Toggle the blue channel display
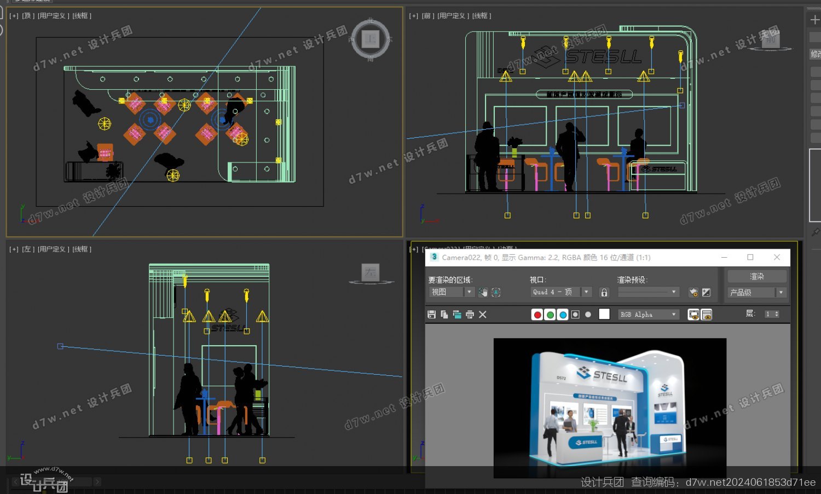The image size is (821, 494). pos(563,315)
